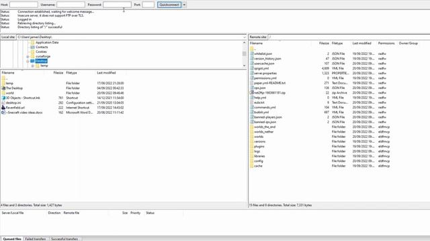The height and width of the screenshot is (241, 430).
Task: Click the desktop.ini file icon
Action: coord(3,102)
